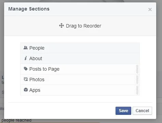The height and width of the screenshot is (123, 162).
Task: Close the Manage Sections dialog with X
Action: pos(150,10)
